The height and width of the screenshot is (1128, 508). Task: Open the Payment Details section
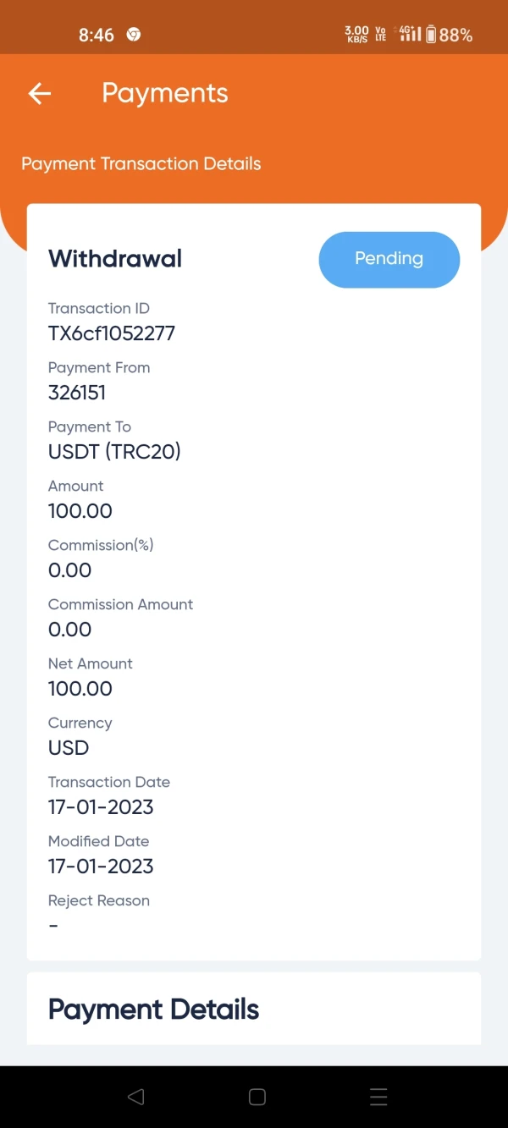[x=153, y=1010]
